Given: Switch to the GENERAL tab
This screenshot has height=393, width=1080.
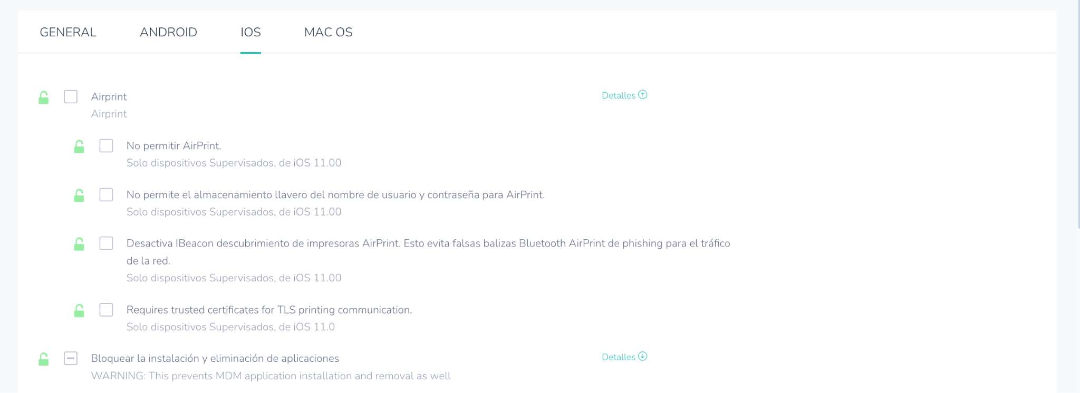Looking at the screenshot, I should (x=68, y=32).
